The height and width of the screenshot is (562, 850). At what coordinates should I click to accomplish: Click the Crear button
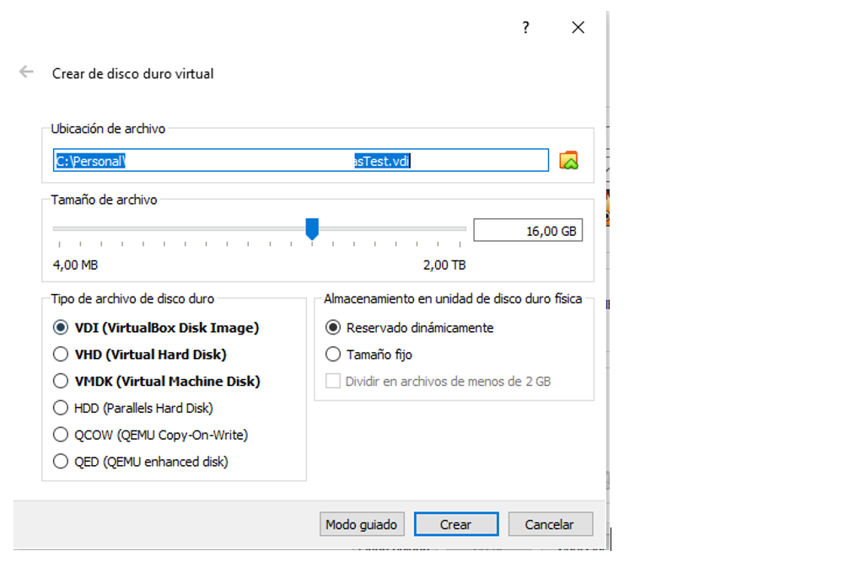[456, 524]
